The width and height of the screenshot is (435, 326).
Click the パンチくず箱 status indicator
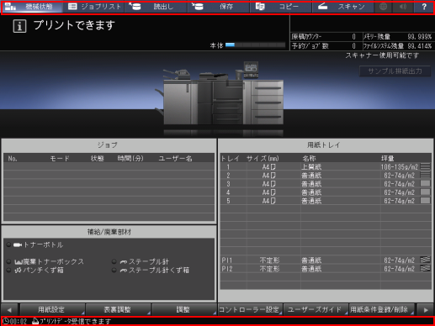[x=8, y=270]
